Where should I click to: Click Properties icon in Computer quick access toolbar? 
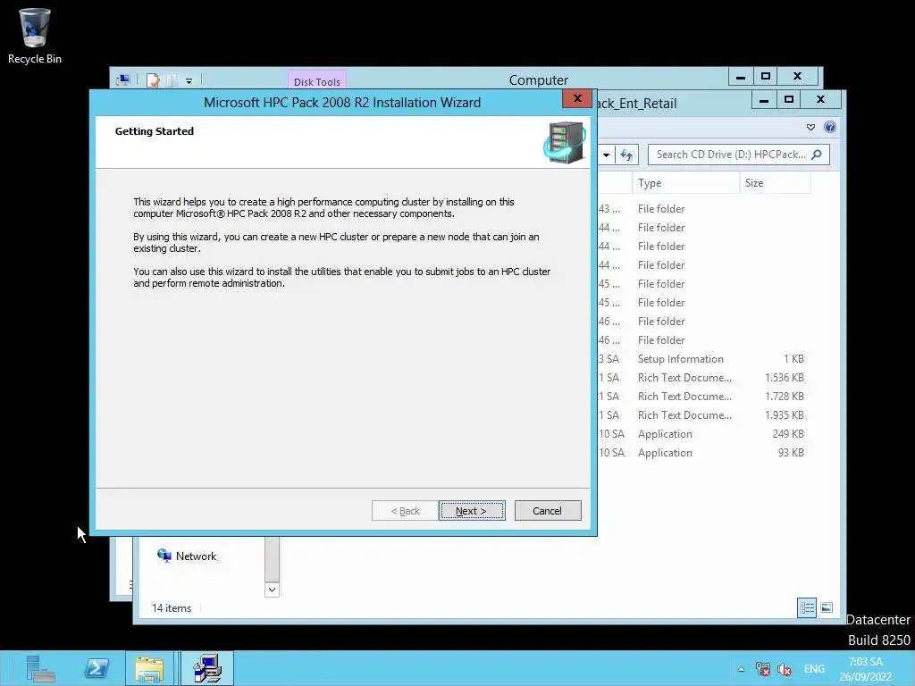tap(153, 79)
